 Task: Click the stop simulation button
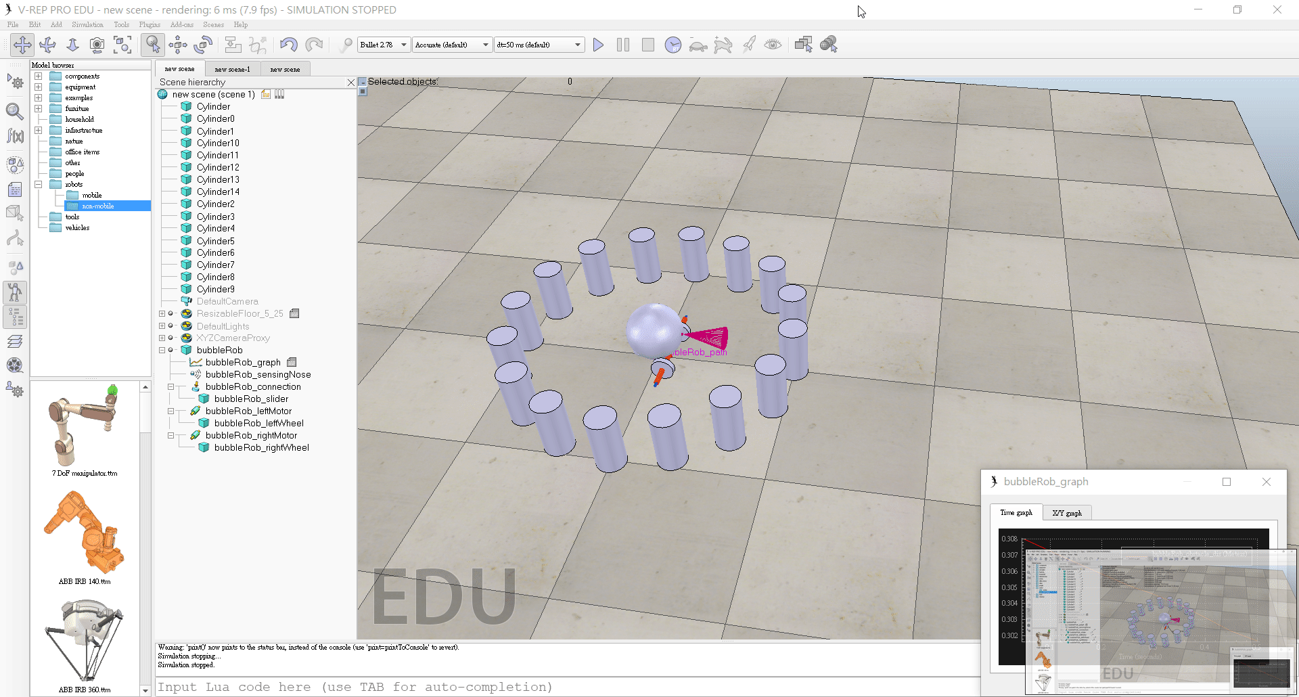pos(648,45)
